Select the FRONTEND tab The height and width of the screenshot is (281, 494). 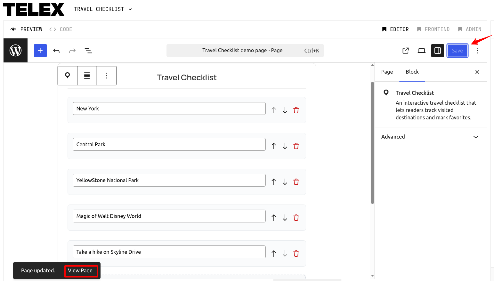(433, 29)
